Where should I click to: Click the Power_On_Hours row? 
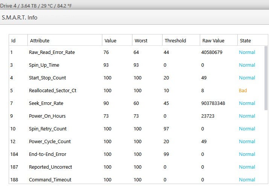[47, 116]
